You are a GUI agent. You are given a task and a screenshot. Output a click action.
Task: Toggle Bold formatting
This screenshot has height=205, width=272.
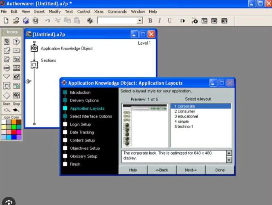(x=150, y=20)
